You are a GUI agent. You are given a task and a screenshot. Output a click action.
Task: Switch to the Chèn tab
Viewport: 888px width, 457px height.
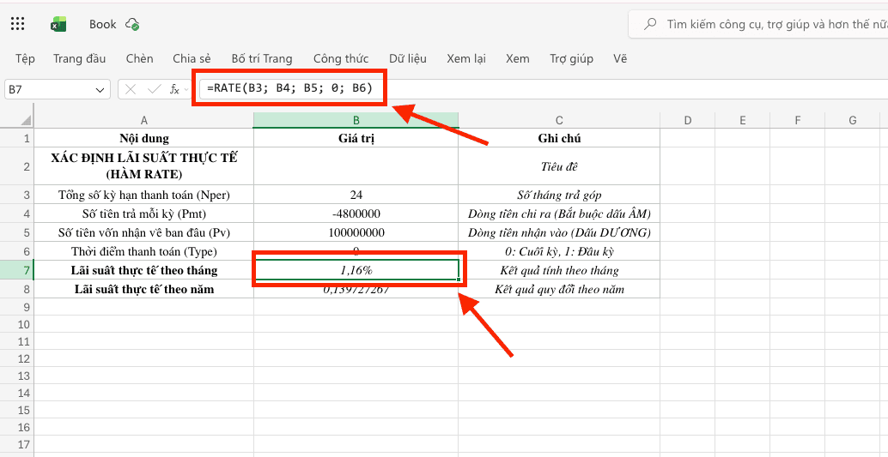coord(139,59)
